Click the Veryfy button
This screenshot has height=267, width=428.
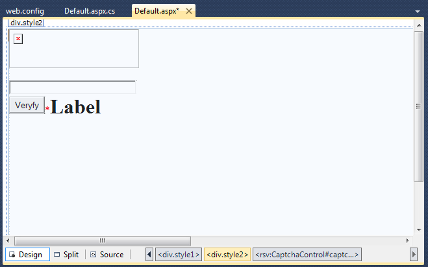pos(27,105)
